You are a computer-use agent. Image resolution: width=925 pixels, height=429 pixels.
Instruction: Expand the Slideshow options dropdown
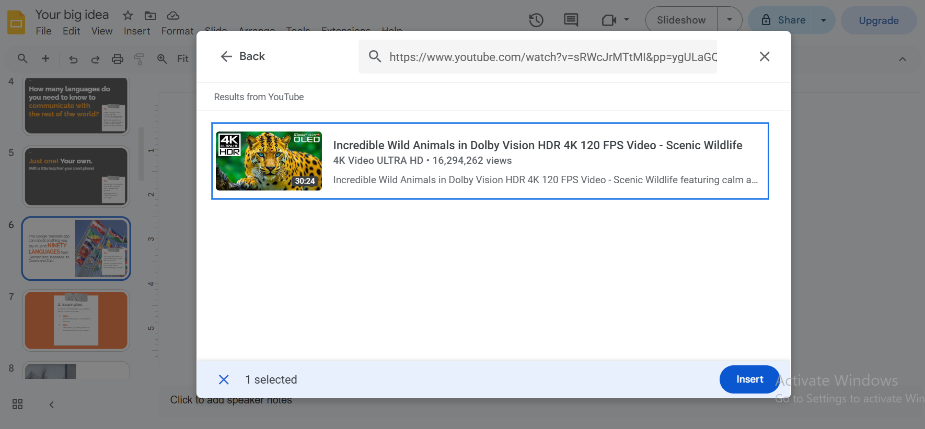[730, 20]
